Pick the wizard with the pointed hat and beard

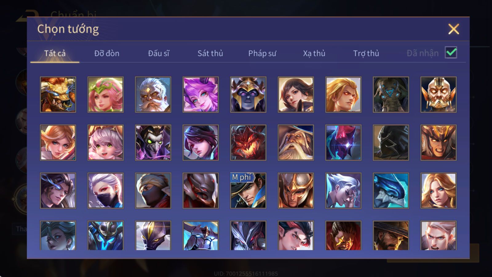tap(296, 143)
